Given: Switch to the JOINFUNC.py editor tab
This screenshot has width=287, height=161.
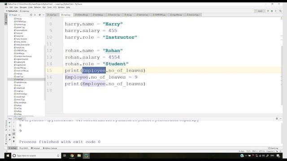Looking at the screenshot, I should (160, 15).
